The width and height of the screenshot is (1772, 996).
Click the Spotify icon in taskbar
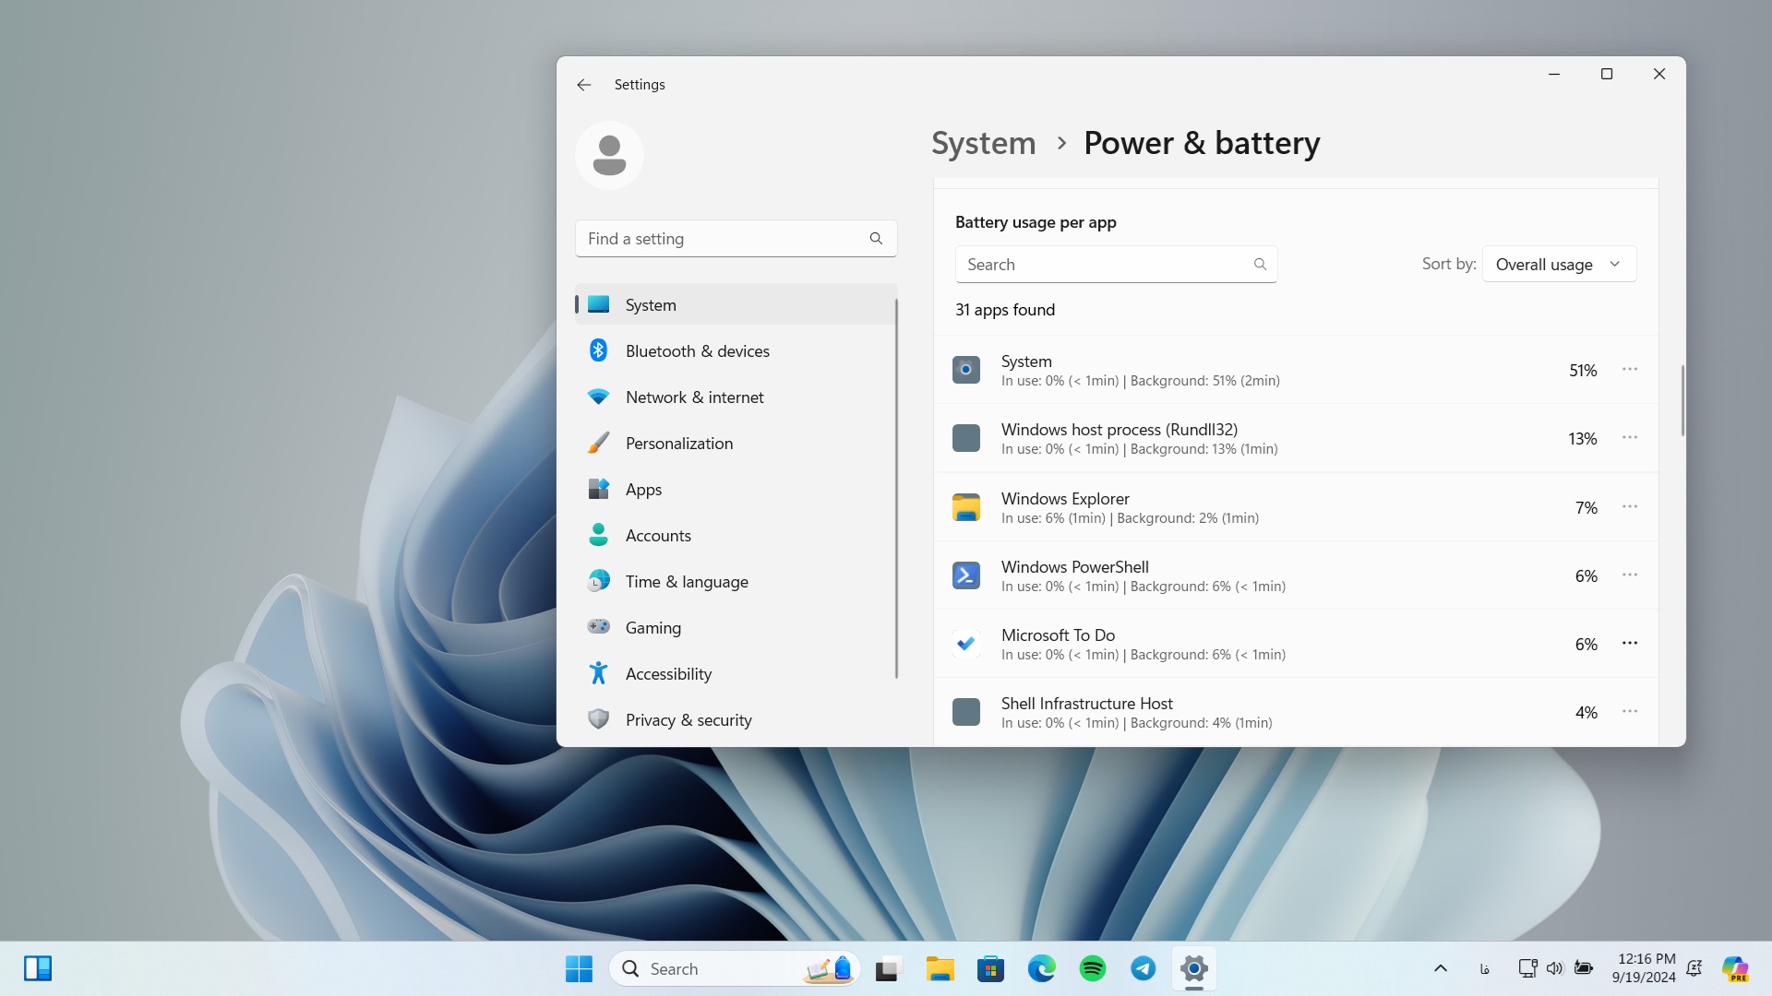click(x=1092, y=966)
